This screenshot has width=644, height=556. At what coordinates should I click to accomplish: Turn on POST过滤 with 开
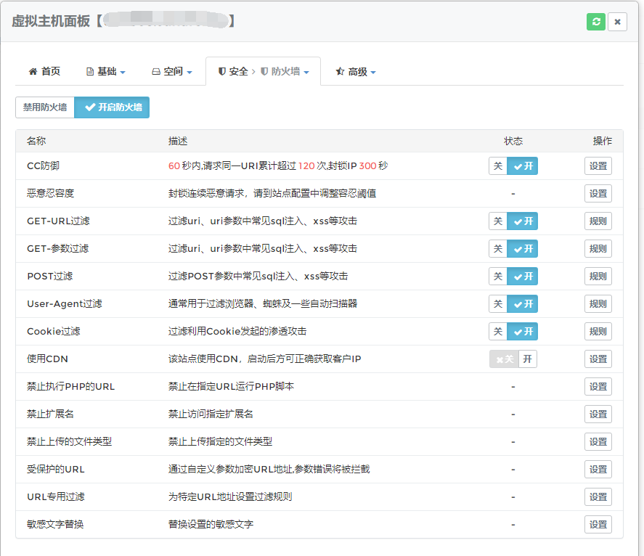pyautogui.click(x=523, y=276)
